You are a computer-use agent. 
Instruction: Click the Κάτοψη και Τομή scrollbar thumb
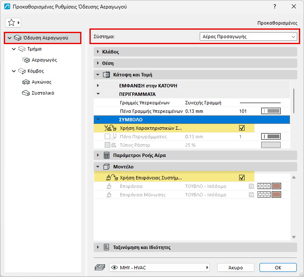coord(294,101)
